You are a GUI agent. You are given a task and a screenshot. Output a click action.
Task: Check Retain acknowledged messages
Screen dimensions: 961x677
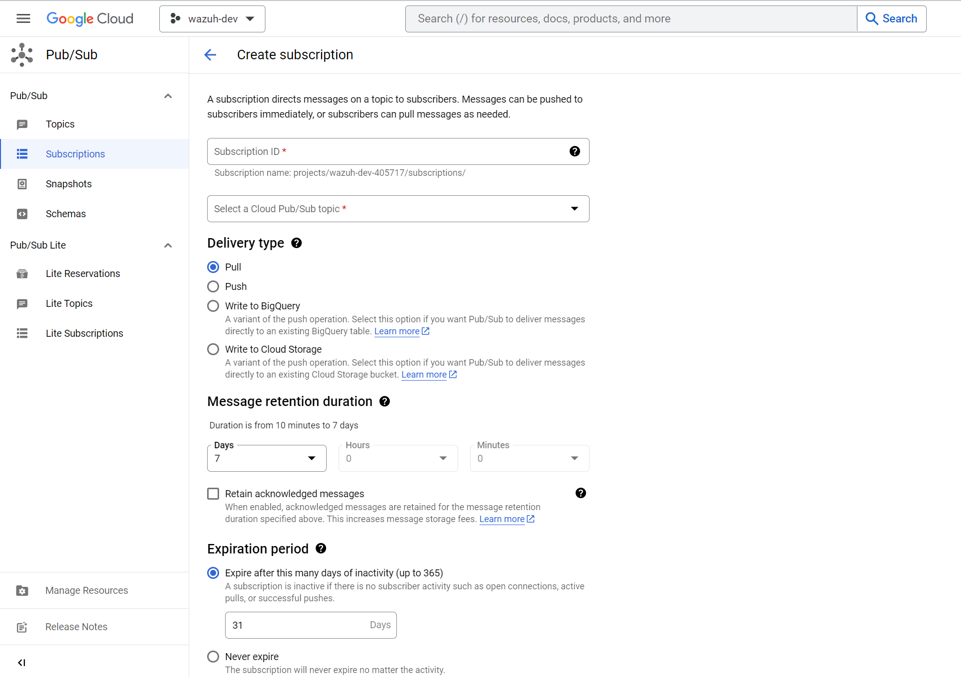click(213, 493)
